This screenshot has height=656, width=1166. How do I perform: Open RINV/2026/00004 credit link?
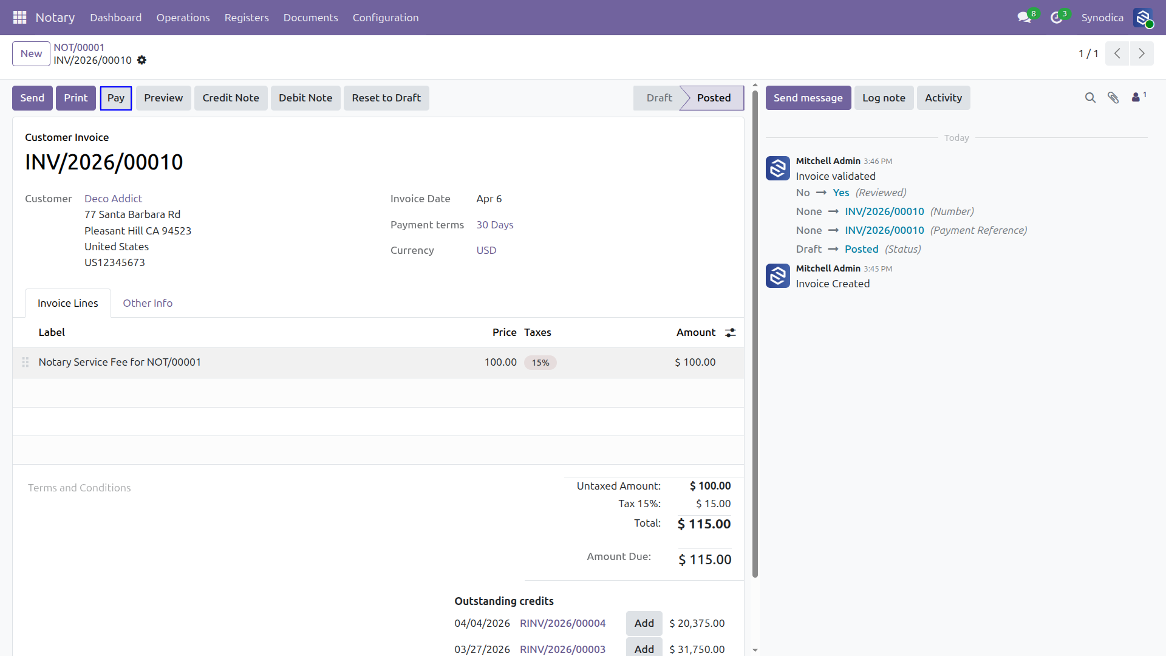coord(562,623)
